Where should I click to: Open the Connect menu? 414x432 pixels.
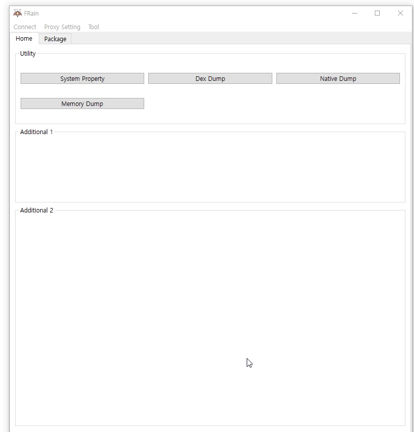tap(25, 27)
